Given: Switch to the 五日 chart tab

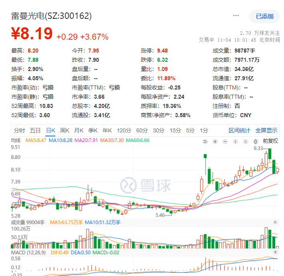Looking at the screenshot, I should 35,130.
